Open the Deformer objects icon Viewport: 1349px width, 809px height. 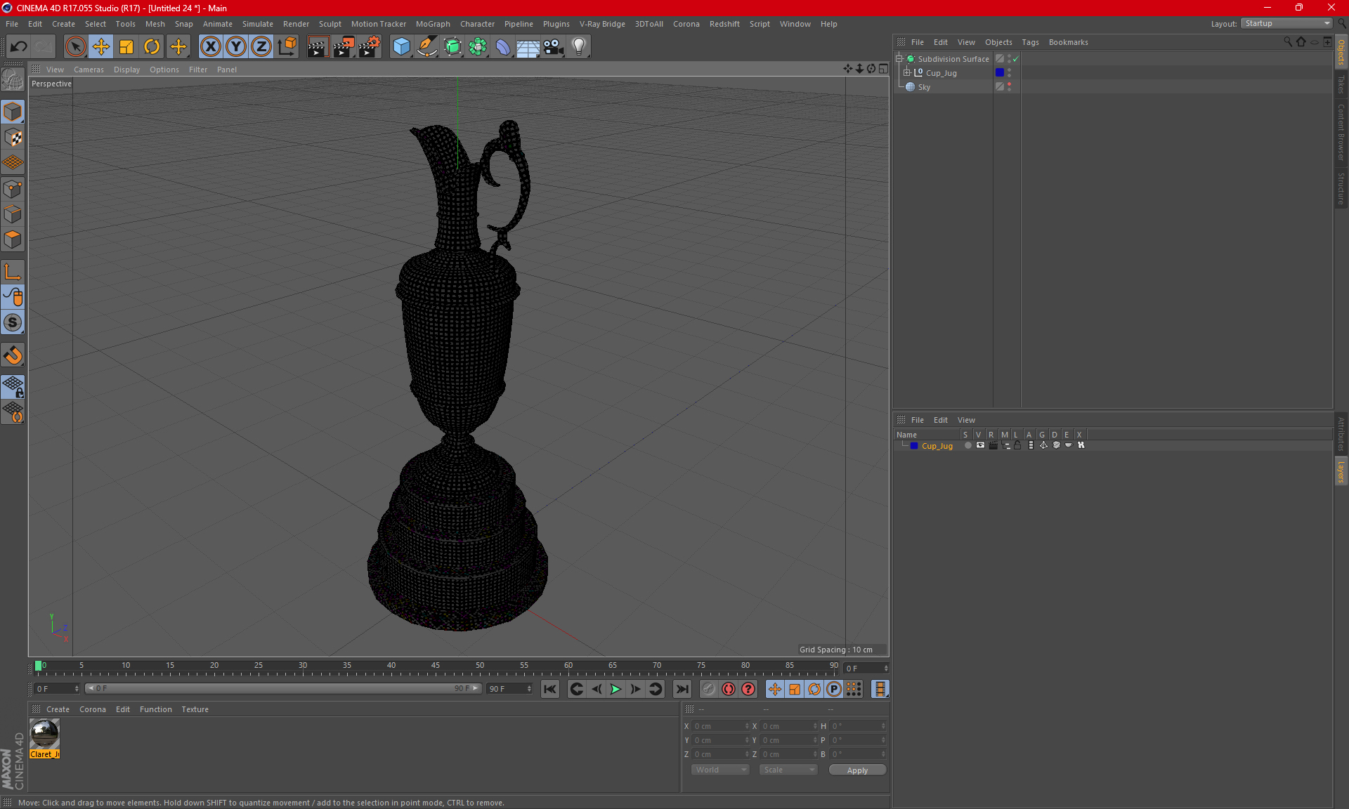(x=503, y=47)
